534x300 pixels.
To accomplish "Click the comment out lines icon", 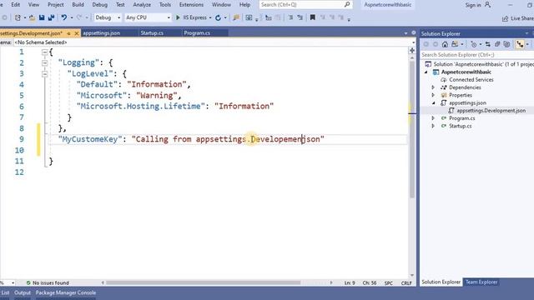I will [x=290, y=17].
